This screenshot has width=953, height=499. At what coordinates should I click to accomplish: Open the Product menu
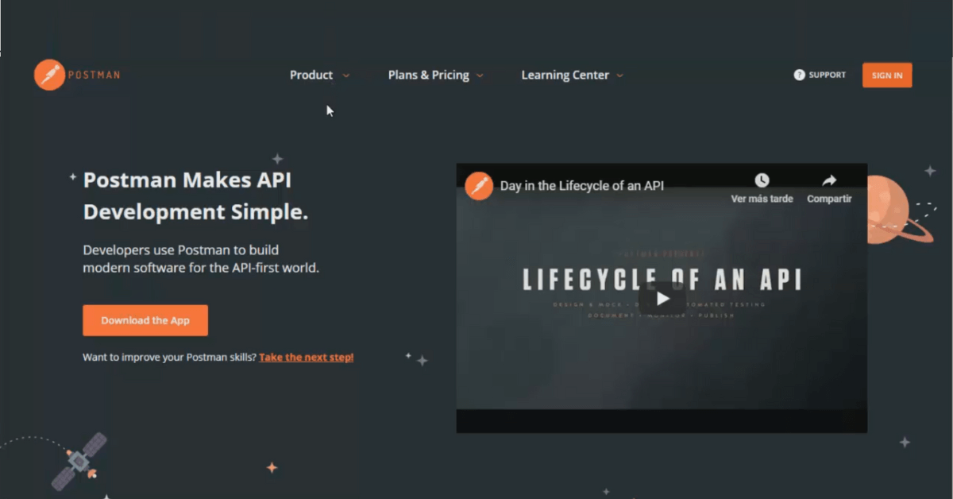(311, 75)
